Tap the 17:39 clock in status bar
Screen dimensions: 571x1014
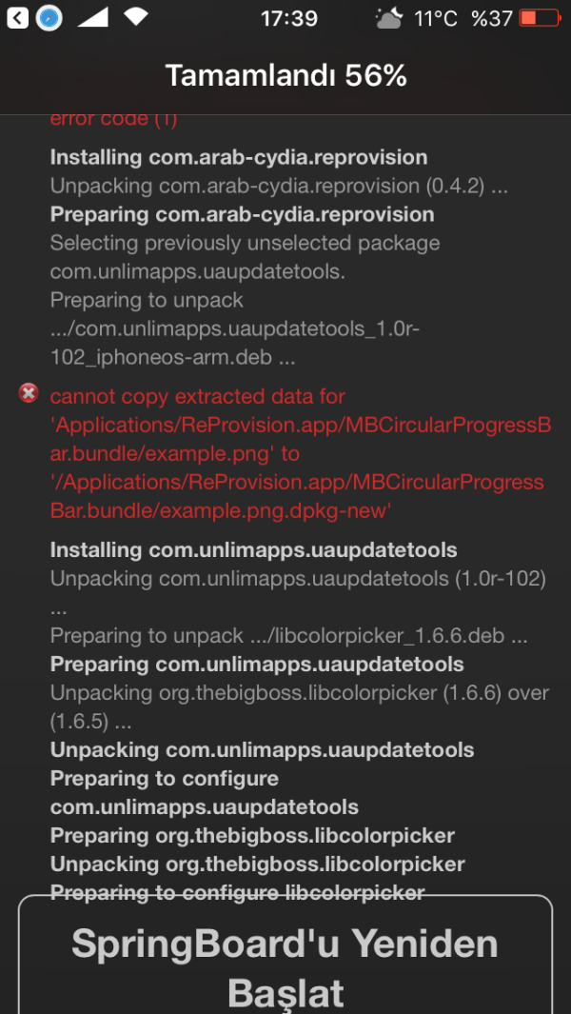pos(288,18)
